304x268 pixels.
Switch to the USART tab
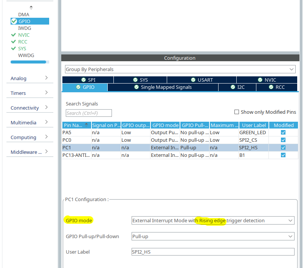click(202, 80)
